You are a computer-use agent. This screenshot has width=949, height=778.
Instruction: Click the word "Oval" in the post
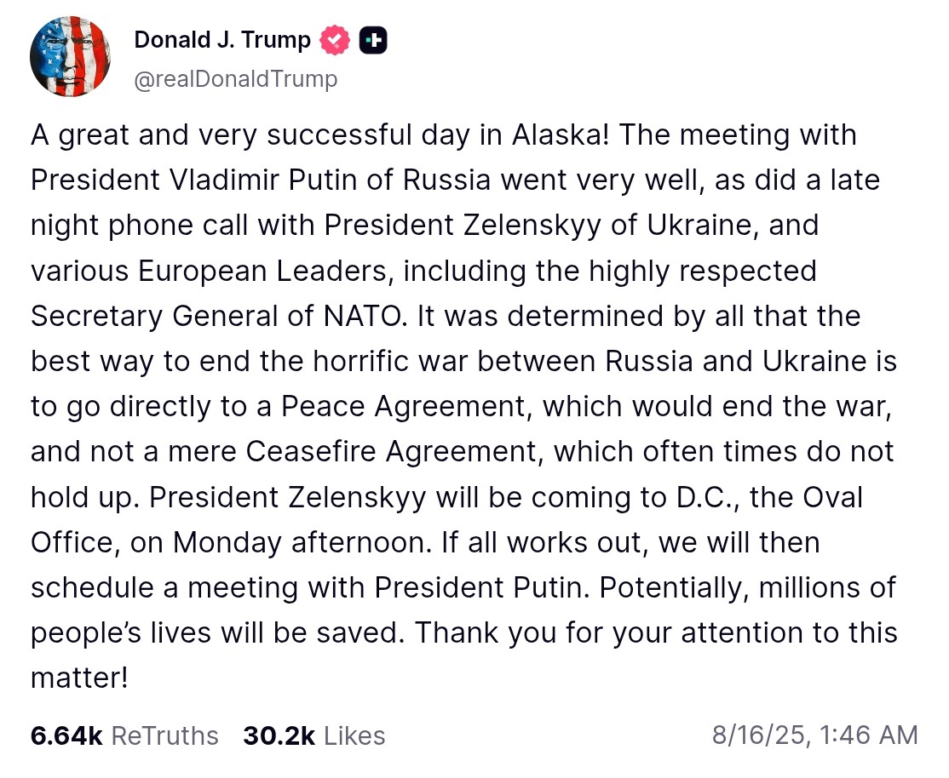pyautogui.click(x=831, y=496)
